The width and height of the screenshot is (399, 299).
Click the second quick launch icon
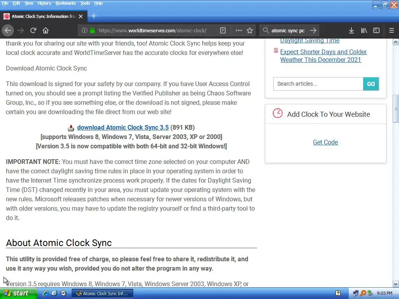[x=55, y=293]
